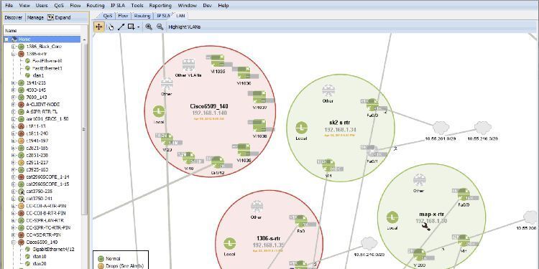
Task: Expand the A-CLIENT-NODE tree node
Action: [14, 105]
